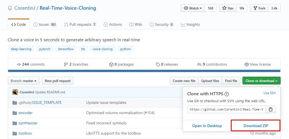Click the Wiki book icon
Viewport: 289px width, 139px height.
pos(131,25)
